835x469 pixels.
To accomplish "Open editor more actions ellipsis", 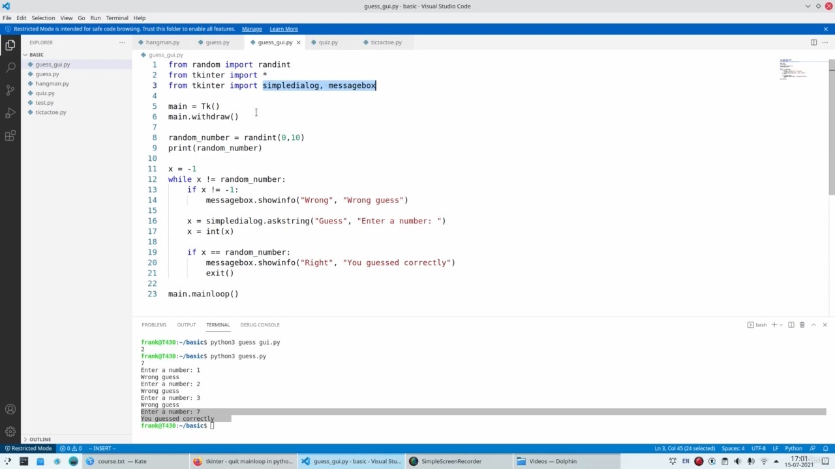I will [825, 42].
